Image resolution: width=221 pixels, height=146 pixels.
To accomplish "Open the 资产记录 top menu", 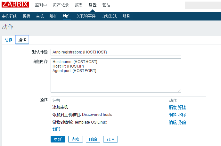I will [61, 5].
